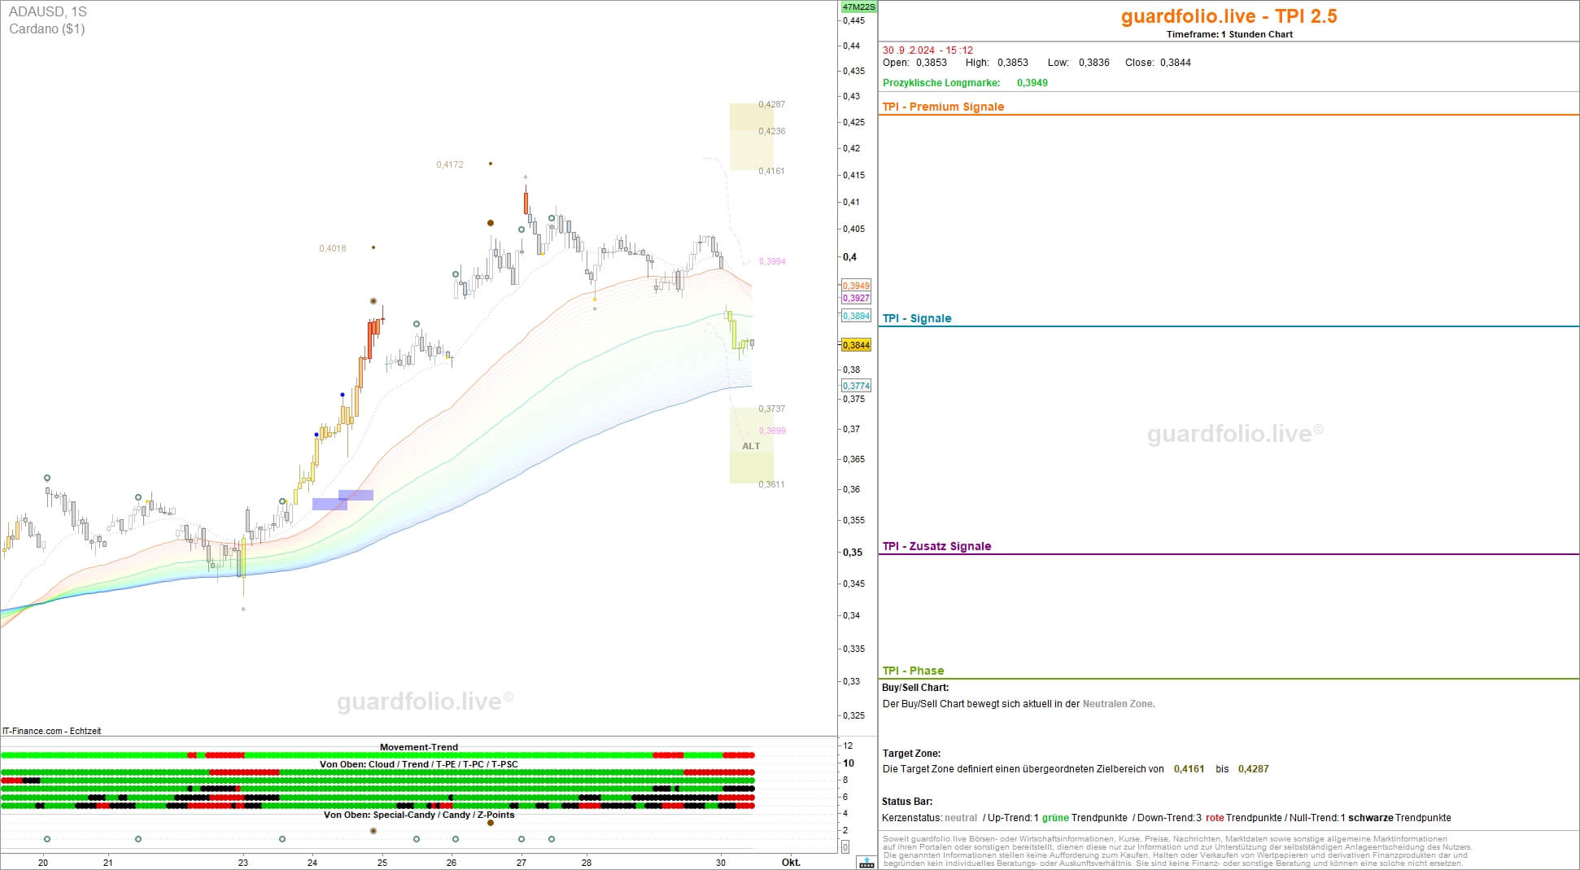Click the Status Bar: heading
Screen dimensions: 1580x870
[x=907, y=802]
